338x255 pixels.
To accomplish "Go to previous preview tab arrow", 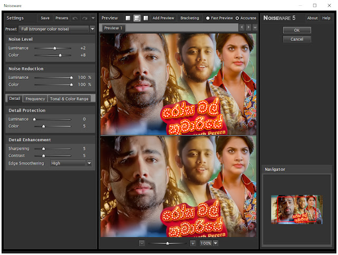I will tap(242, 28).
